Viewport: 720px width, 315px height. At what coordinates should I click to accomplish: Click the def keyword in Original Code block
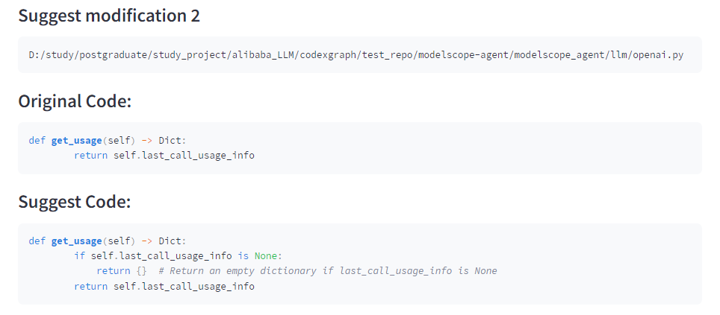[37, 140]
